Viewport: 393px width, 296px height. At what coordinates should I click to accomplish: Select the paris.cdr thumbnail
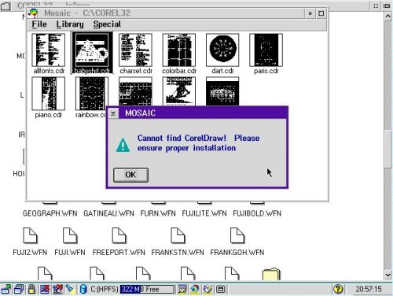[266, 50]
